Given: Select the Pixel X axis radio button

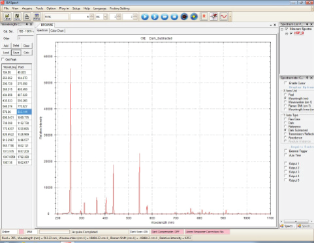Looking at the screenshot, I should click(285, 94).
